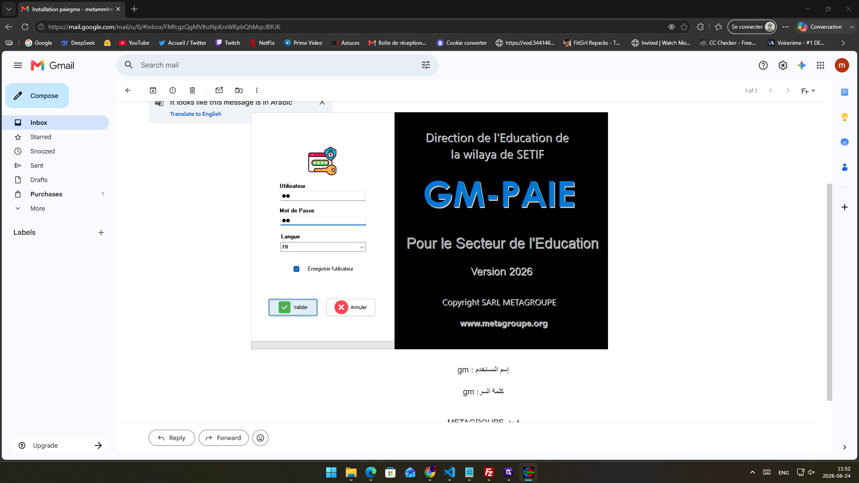Report spam icon in toolbar
The height and width of the screenshot is (483, 859).
[x=173, y=90]
